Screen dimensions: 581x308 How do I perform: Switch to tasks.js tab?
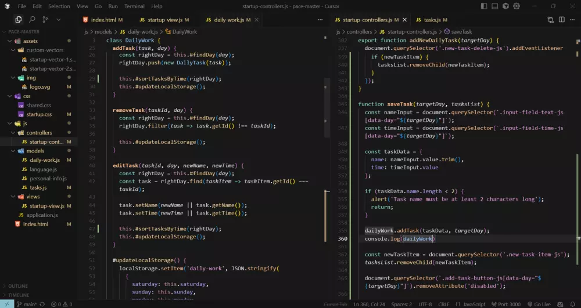(x=432, y=20)
